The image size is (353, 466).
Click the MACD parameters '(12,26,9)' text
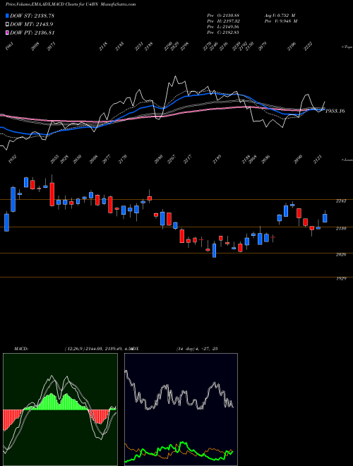75,349
